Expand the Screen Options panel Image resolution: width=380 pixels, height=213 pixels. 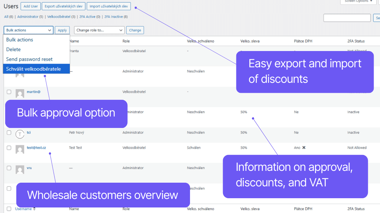point(358,1)
